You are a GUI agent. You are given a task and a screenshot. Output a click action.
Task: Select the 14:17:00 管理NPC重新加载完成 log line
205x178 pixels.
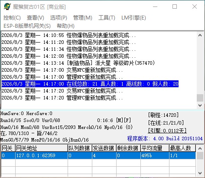point(62,77)
